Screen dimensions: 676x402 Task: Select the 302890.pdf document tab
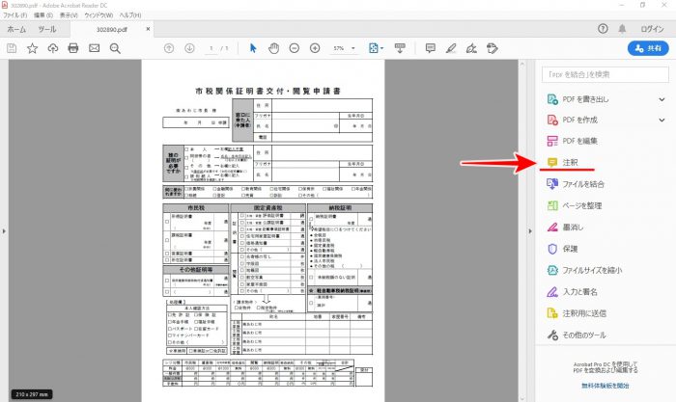point(112,30)
